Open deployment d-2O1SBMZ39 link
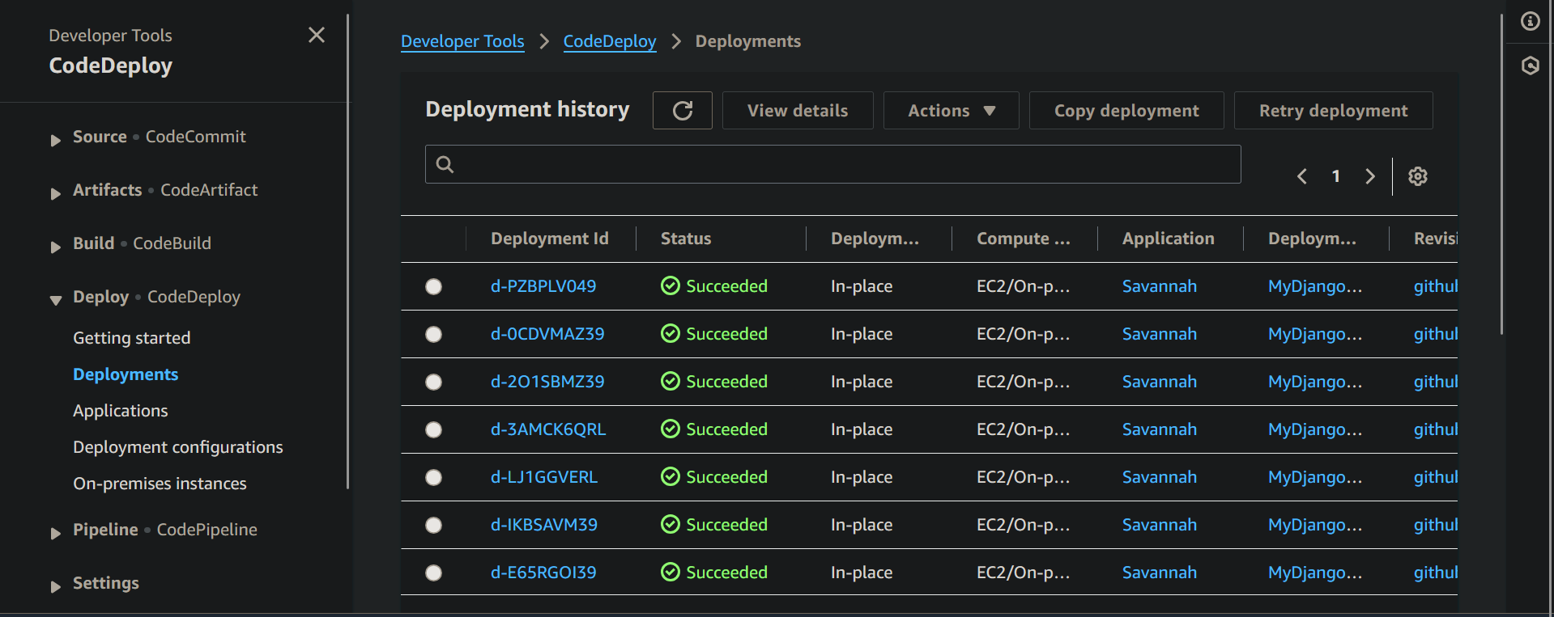The width and height of the screenshot is (1554, 617). coord(547,382)
